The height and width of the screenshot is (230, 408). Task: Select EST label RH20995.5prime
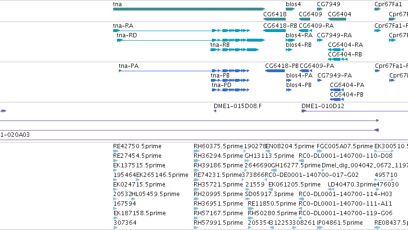[218, 194]
